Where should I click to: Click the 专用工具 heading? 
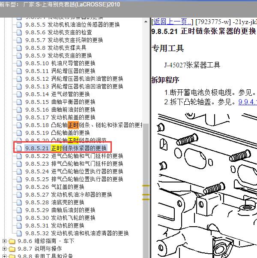(x=167, y=49)
